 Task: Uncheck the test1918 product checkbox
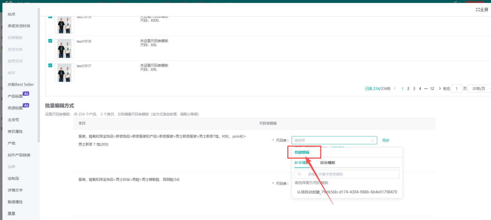click(50, 41)
